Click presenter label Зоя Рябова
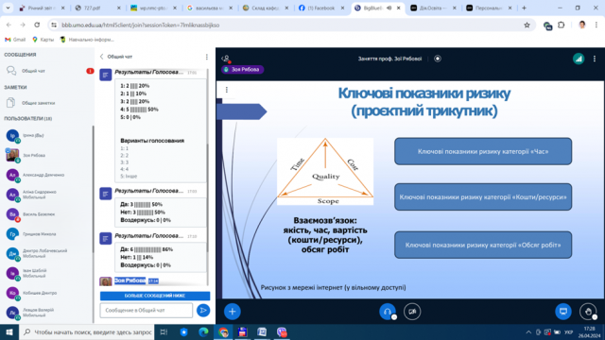Image resolution: width=605 pixels, height=340 pixels. click(242, 69)
